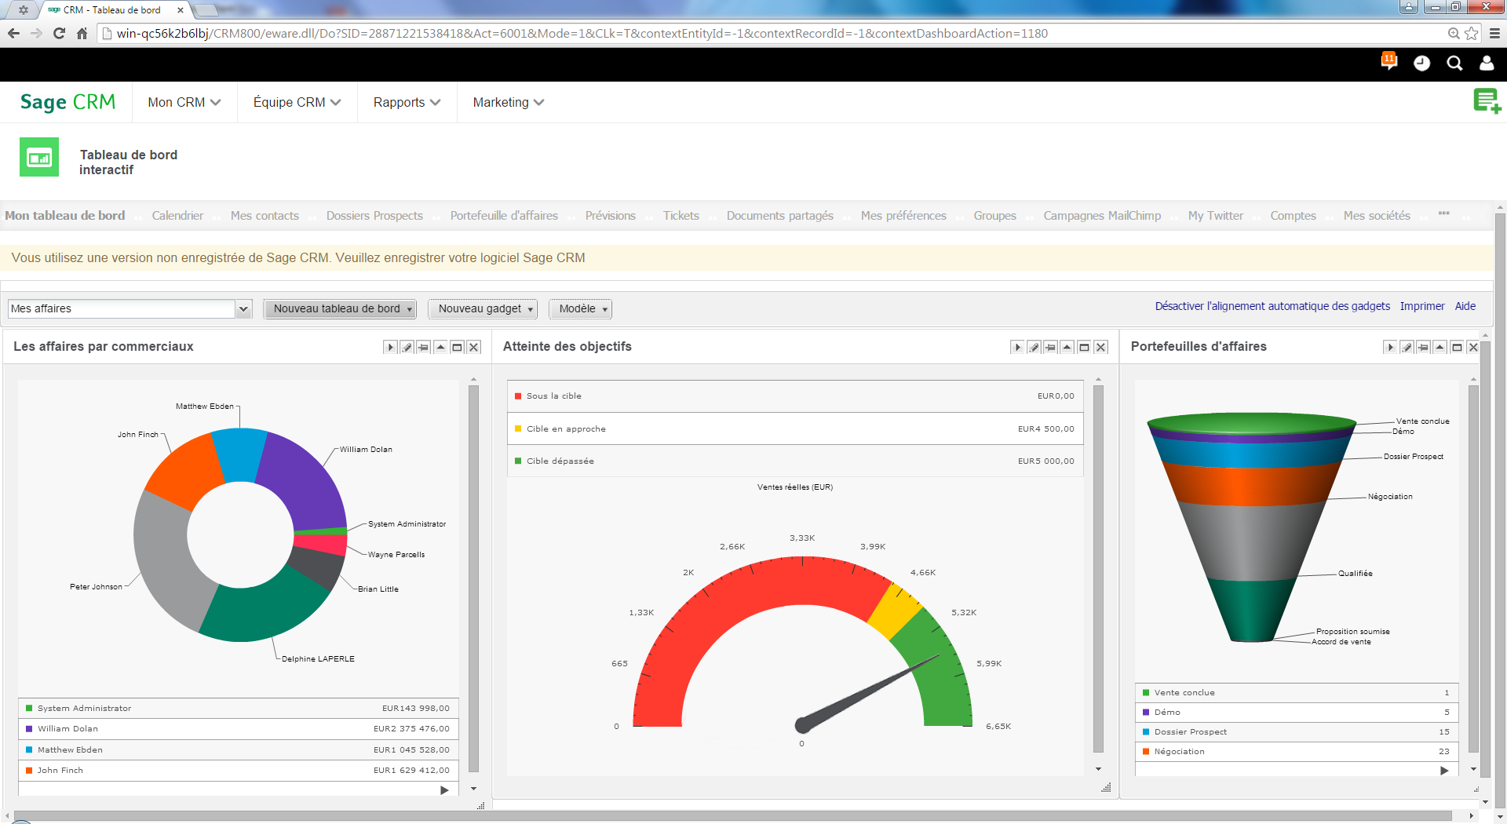Image resolution: width=1507 pixels, height=824 pixels.
Task: Switch to the Mes contacts tab
Action: click(265, 216)
